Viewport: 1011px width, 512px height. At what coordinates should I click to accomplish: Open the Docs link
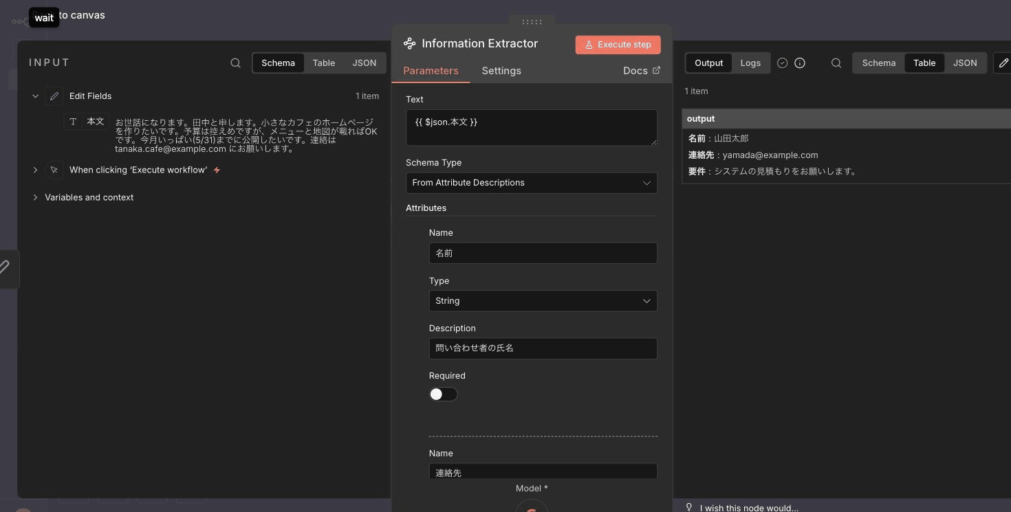(x=642, y=71)
